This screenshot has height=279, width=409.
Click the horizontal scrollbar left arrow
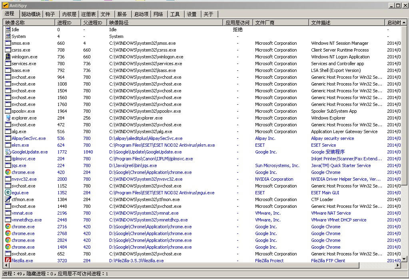(x=6, y=265)
